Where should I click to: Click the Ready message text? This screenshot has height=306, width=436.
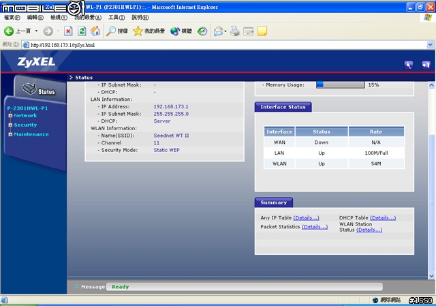tap(121, 287)
